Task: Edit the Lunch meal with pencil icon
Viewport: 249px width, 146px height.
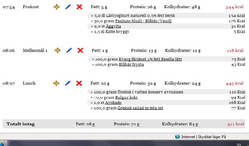Action: [67, 83]
